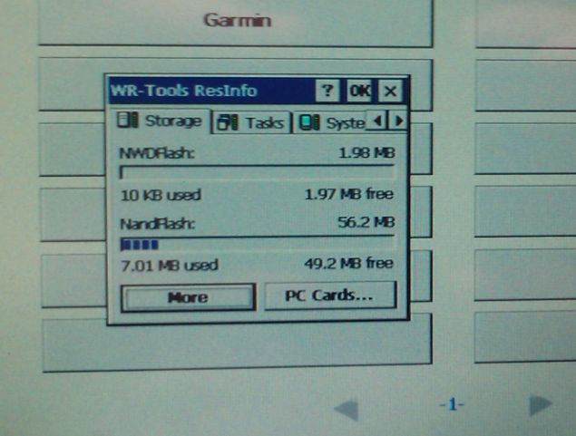Open help with the question mark button
Screen dimensions: 576x436
point(327,91)
